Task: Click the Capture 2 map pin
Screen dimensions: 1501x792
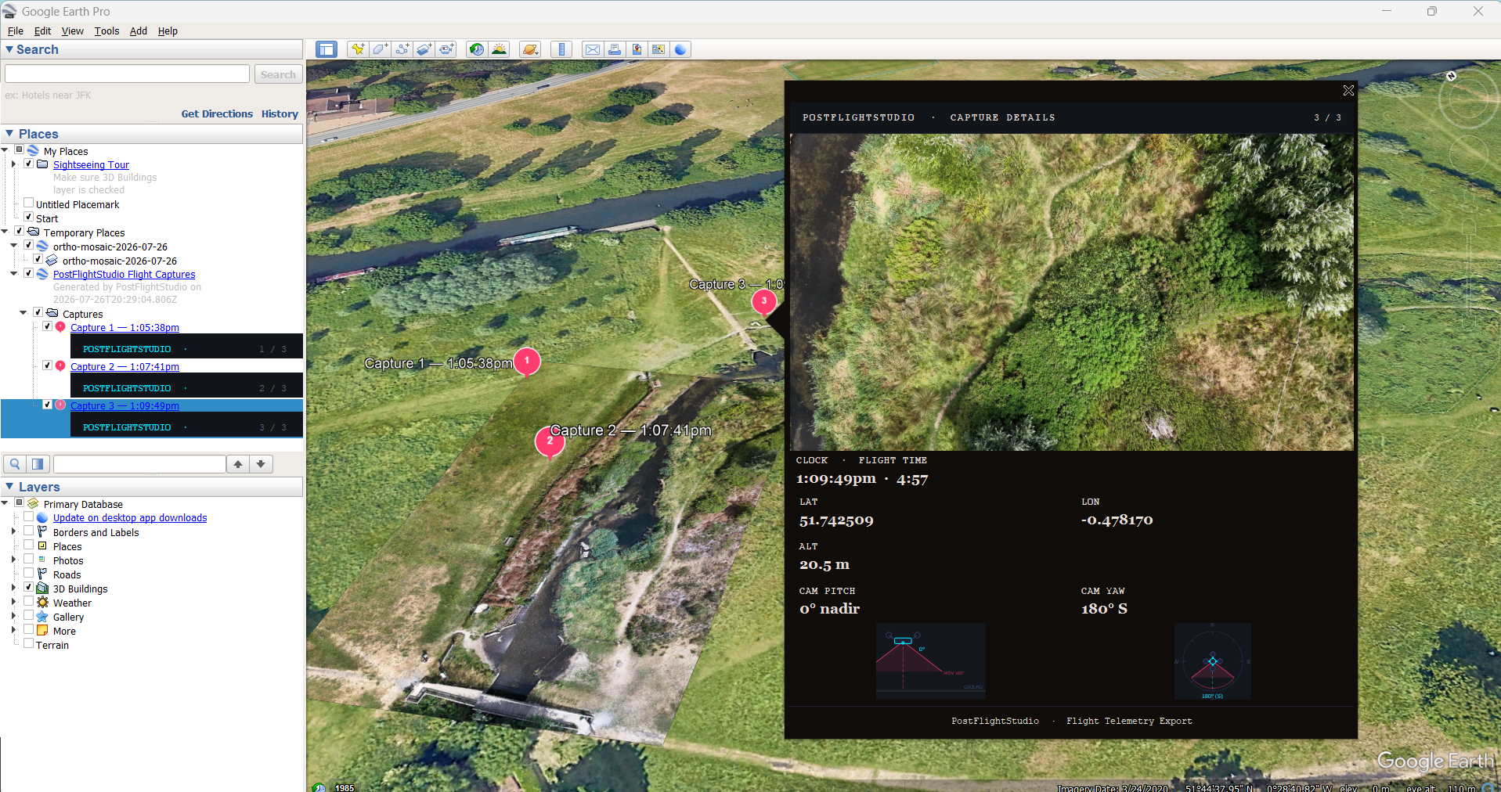Action: point(550,442)
